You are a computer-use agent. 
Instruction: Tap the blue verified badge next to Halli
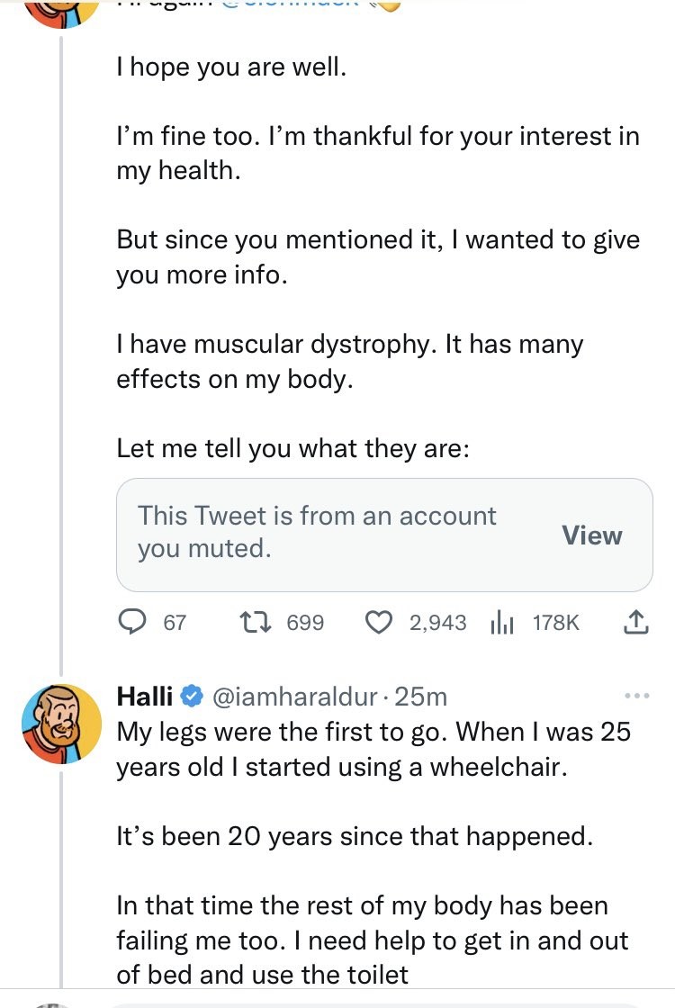(x=191, y=697)
